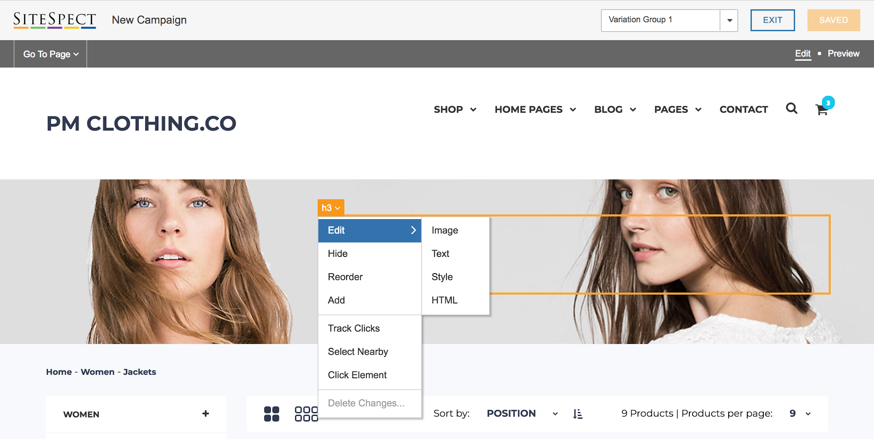The image size is (874, 439).
Task: Switch to Edit mode
Action: 803,53
